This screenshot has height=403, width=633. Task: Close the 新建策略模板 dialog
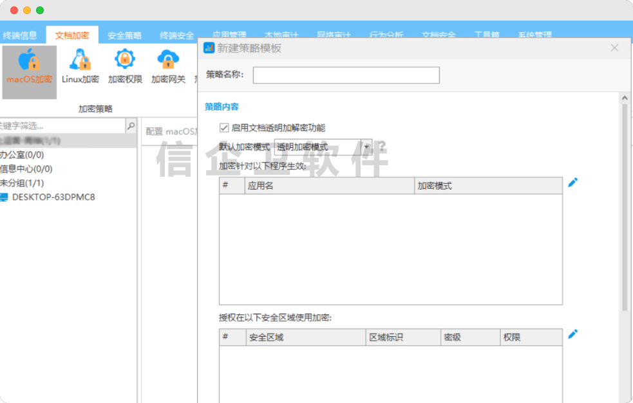click(614, 48)
